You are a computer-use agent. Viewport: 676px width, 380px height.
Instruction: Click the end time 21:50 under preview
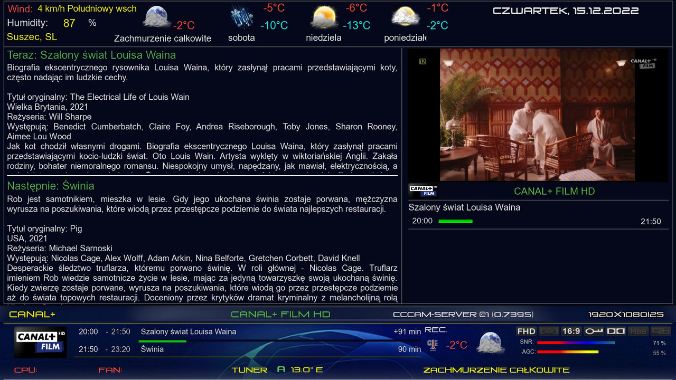(651, 222)
